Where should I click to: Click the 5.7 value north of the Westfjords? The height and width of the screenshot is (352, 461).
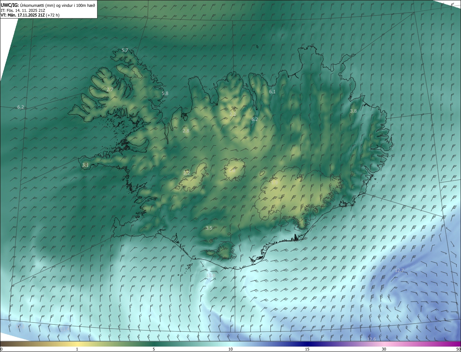click(x=125, y=50)
